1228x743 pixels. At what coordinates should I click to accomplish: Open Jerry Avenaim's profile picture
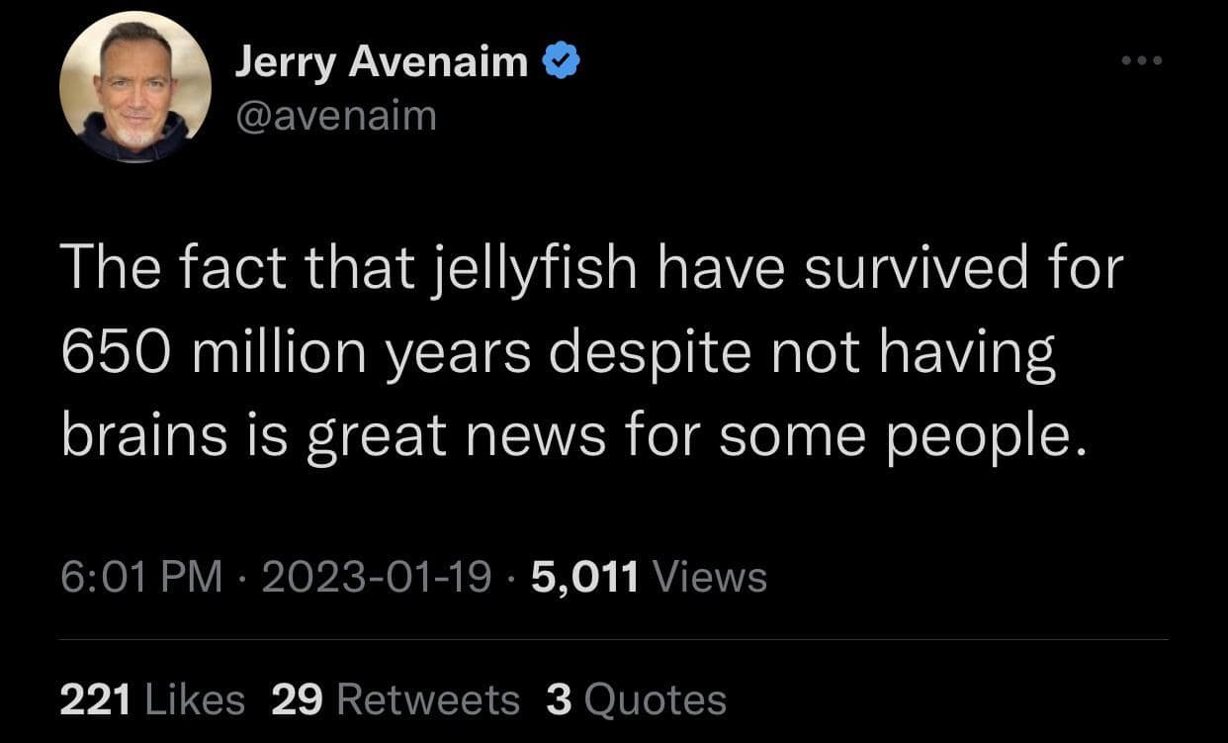tap(135, 88)
